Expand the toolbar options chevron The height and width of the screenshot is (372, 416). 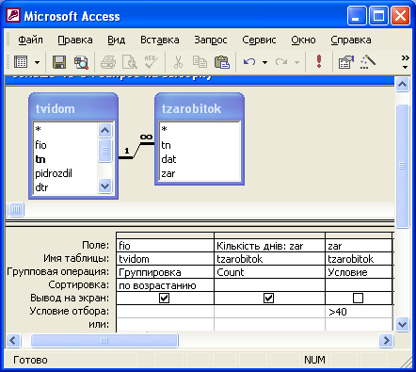tap(405, 62)
